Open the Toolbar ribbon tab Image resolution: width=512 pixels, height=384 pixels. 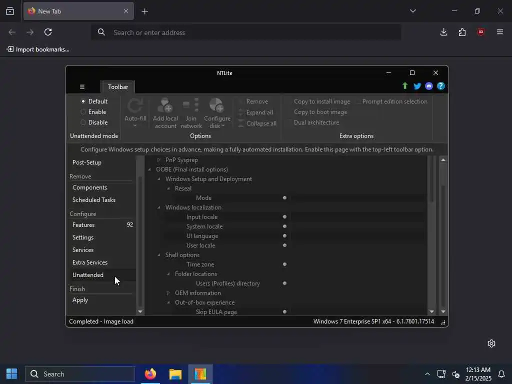coord(118,87)
